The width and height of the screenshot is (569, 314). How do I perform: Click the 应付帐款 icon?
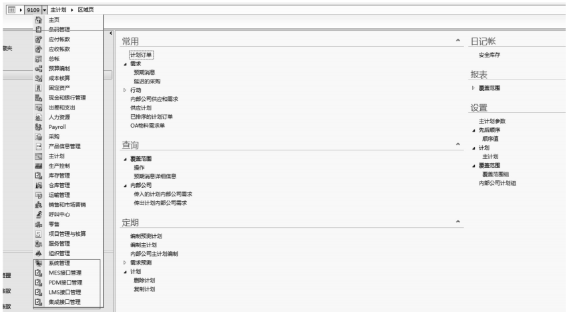coord(39,39)
